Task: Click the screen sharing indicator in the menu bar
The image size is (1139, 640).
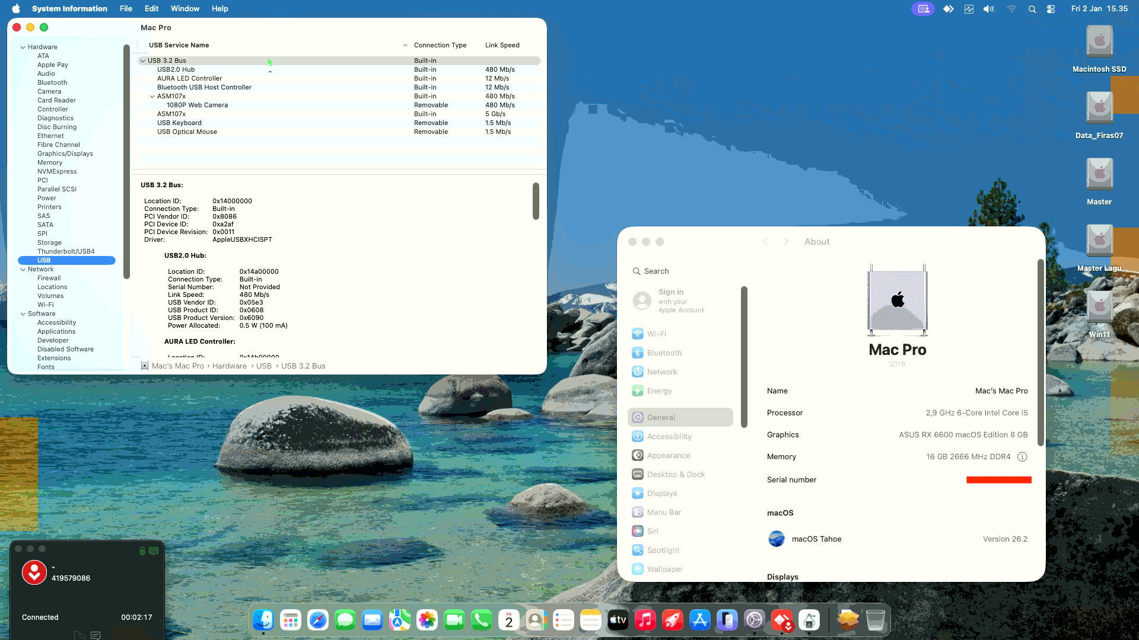Action: coord(923,9)
